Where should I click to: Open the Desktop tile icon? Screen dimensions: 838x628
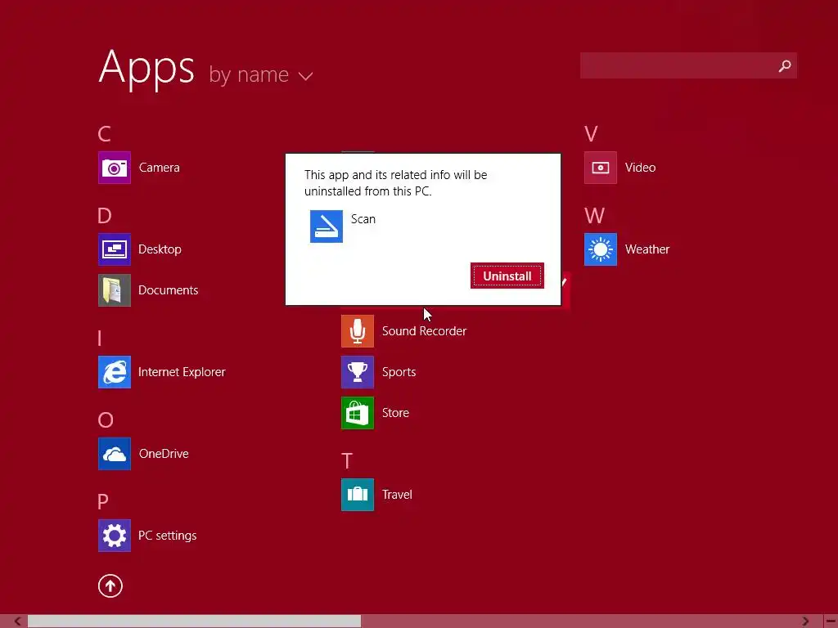(115, 249)
